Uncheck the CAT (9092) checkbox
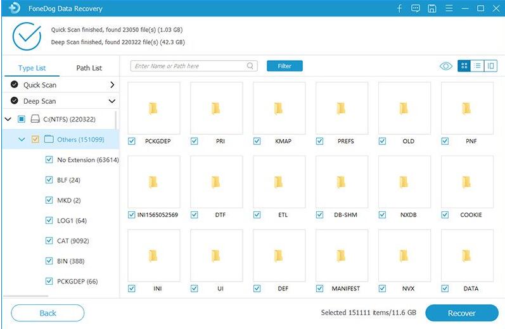Viewport: 505px width, 329px height. pos(49,240)
